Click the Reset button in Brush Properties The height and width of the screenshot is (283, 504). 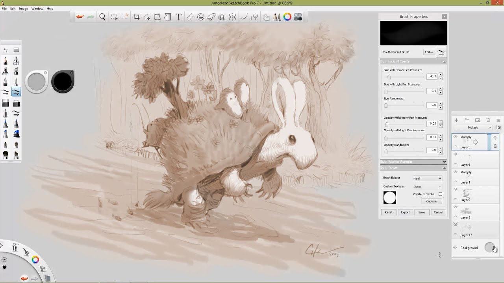[389, 212]
